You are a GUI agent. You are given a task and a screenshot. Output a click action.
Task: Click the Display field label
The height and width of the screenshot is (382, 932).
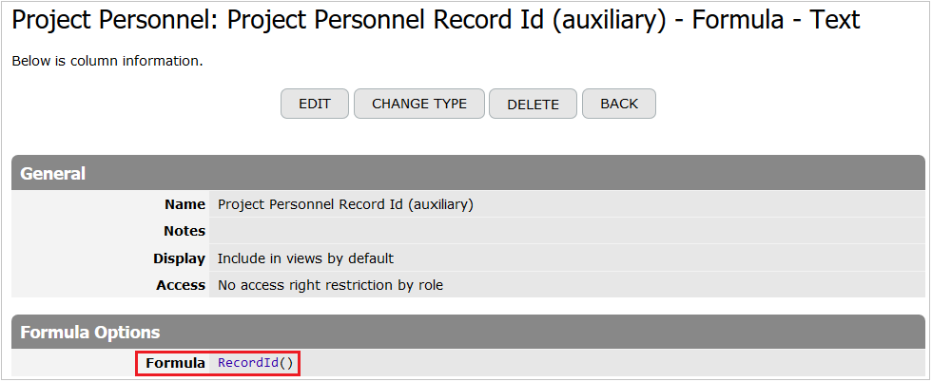coord(179,258)
